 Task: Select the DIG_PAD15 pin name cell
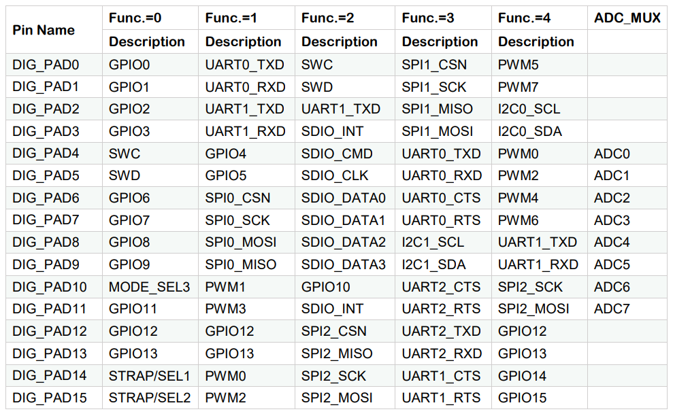[x=54, y=398]
